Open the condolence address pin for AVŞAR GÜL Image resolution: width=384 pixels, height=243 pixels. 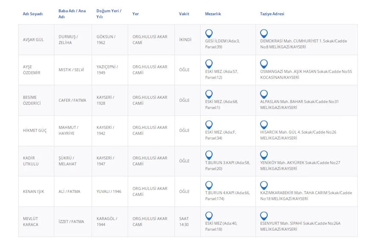264,33
